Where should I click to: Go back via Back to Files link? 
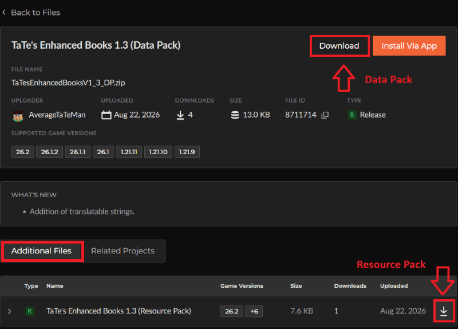[x=35, y=13]
